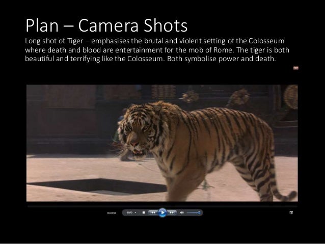Click the small red icon above the video

point(296,68)
